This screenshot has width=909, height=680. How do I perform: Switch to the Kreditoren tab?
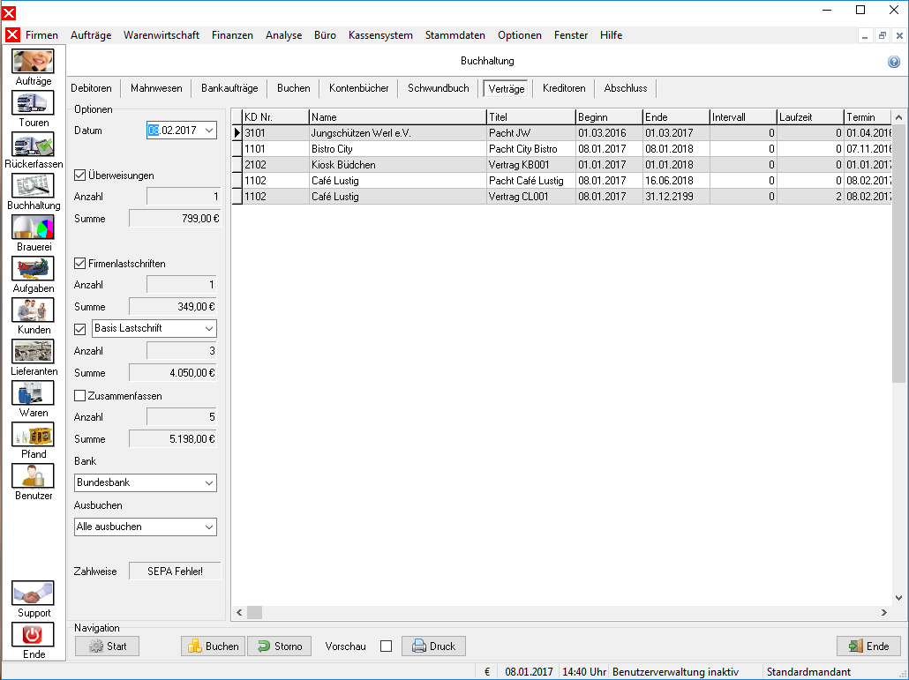tap(564, 88)
